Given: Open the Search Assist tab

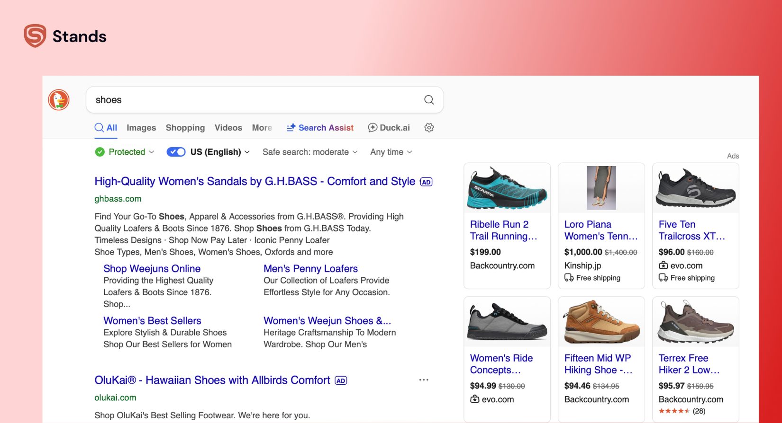Looking at the screenshot, I should (x=320, y=128).
